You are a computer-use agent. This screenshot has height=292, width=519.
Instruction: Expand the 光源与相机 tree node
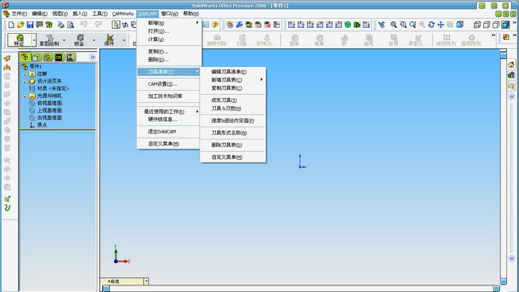pos(25,96)
